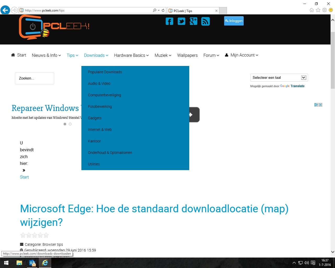
Task: Refresh the page in address bar
Action: click(x=163, y=10)
